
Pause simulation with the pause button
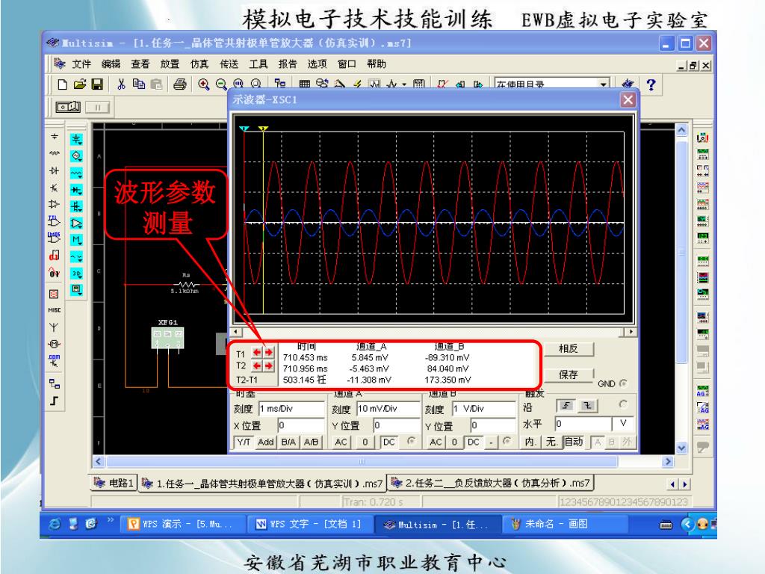[x=98, y=107]
